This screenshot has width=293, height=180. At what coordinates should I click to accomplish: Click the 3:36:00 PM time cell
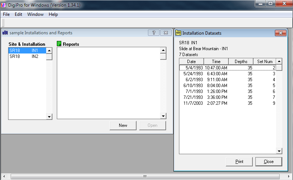(x=217, y=97)
